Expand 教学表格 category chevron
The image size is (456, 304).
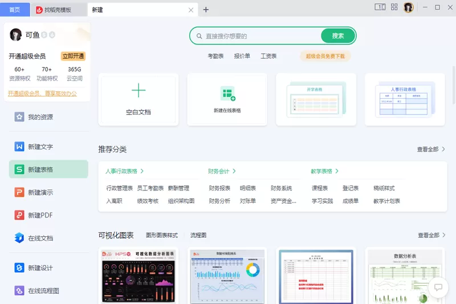point(337,171)
